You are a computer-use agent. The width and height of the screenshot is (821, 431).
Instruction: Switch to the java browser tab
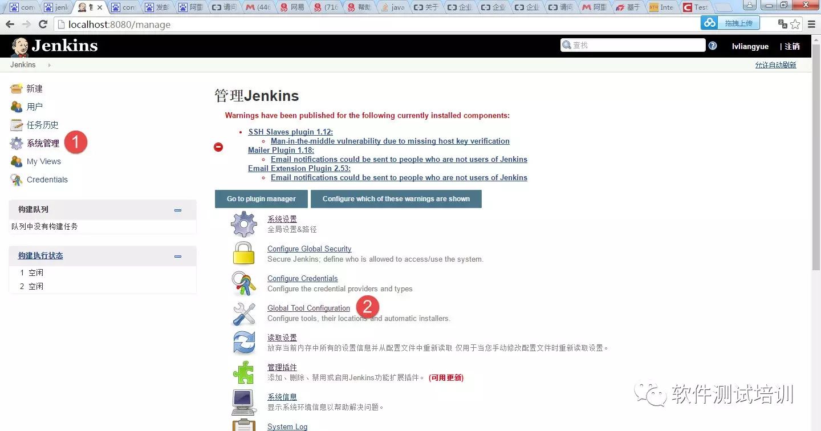393,7
